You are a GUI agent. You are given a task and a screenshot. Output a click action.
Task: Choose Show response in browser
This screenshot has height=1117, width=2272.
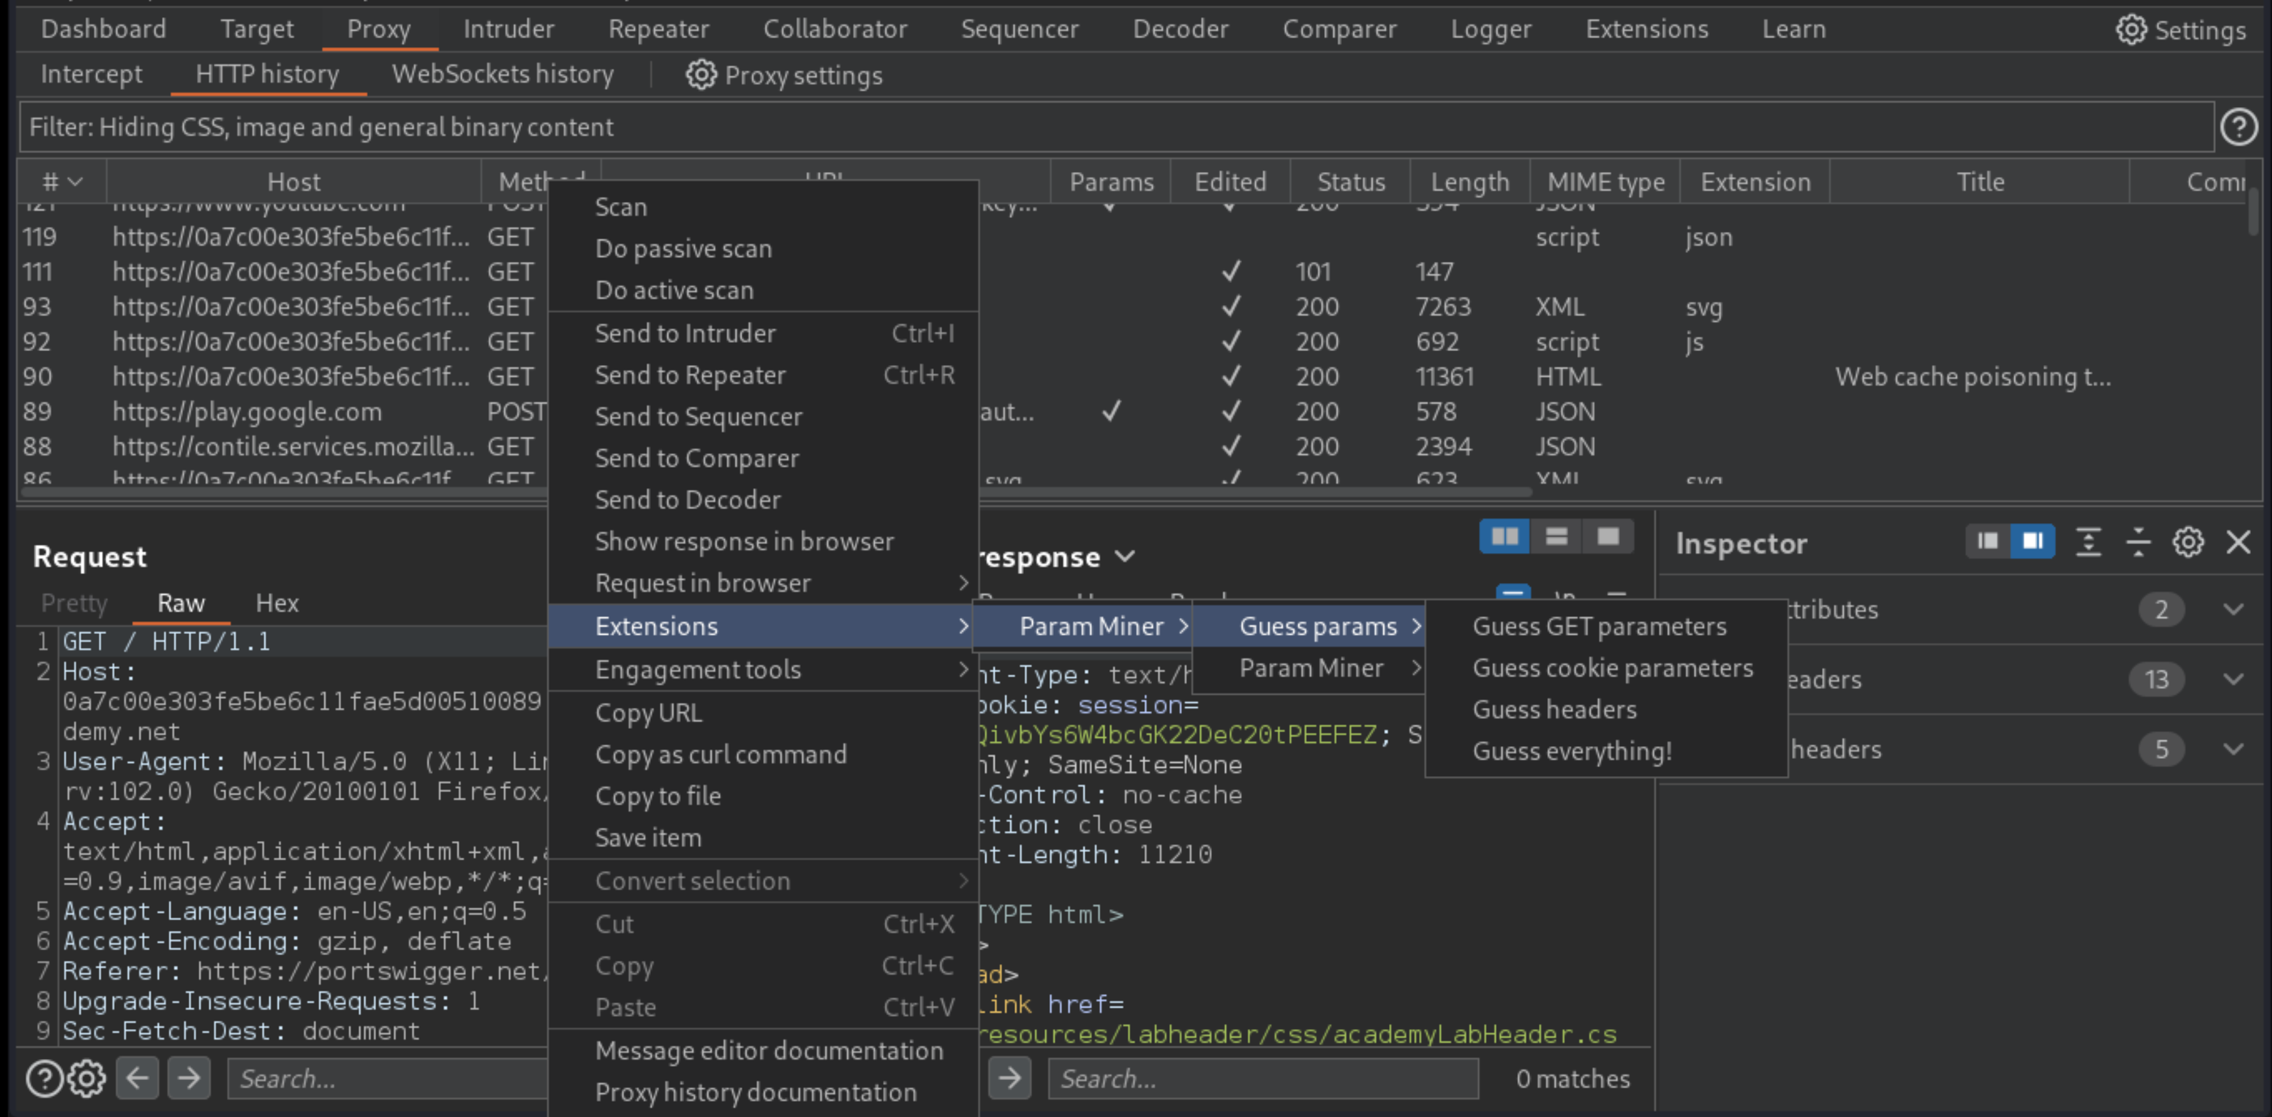coord(763,542)
